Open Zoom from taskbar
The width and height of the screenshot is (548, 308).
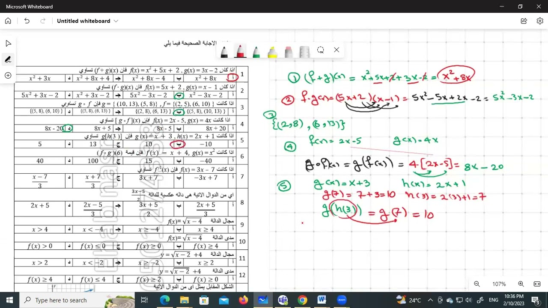(342, 300)
